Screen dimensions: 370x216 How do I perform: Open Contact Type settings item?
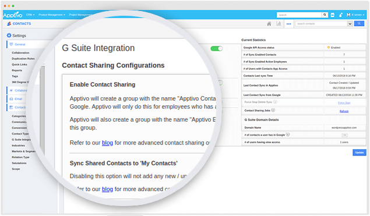[20, 134]
